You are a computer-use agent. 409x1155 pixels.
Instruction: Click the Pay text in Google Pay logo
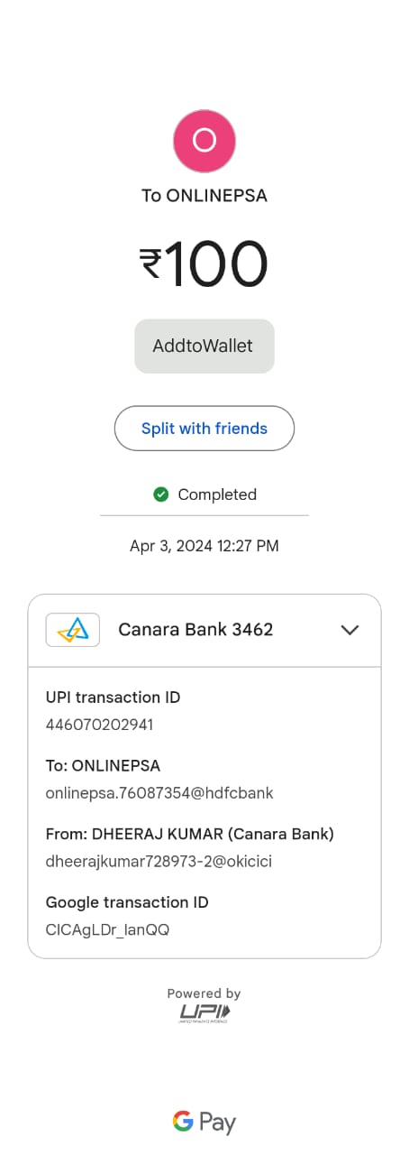click(x=218, y=1123)
